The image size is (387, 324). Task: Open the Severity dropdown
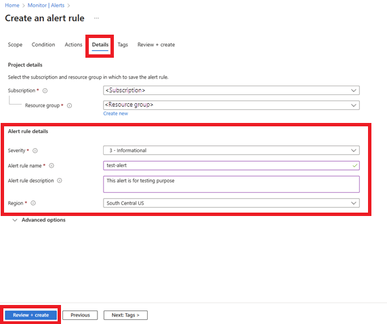click(231, 150)
